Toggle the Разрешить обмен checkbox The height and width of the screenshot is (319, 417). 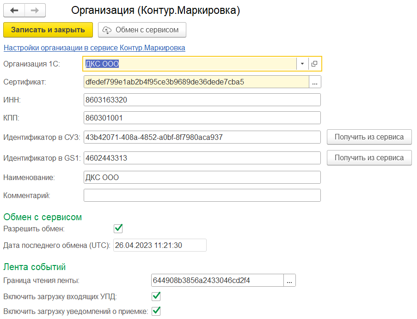[118, 229]
